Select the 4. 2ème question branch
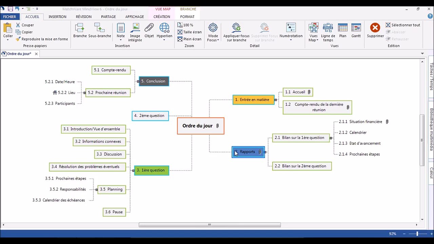The width and height of the screenshot is (434, 244). tap(150, 116)
